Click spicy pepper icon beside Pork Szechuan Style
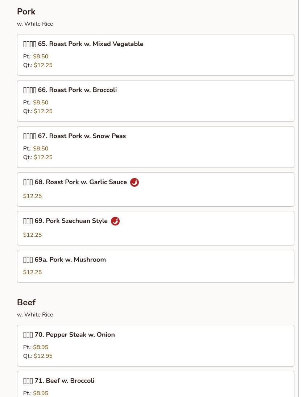Viewport: 306px width, 397px height. coord(115,221)
